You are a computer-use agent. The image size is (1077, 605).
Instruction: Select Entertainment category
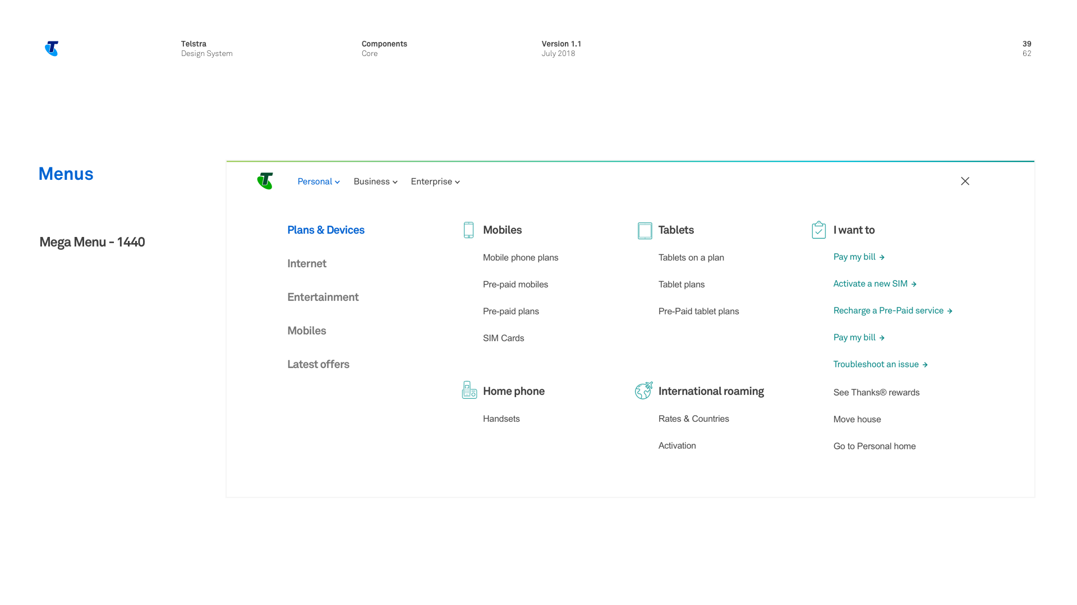323,297
